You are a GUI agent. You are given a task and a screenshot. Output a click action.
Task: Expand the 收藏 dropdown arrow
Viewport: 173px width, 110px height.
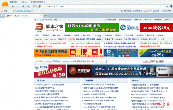(9, 11)
